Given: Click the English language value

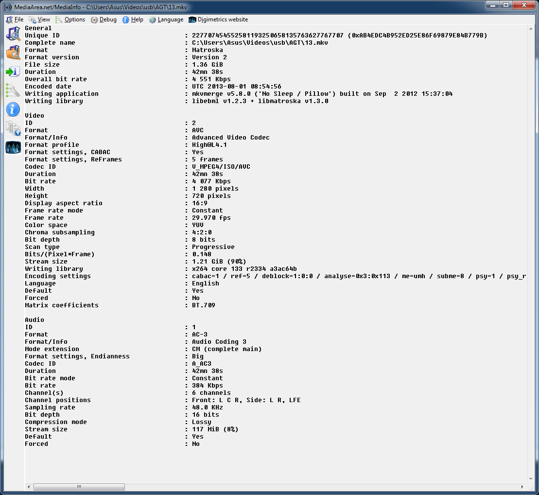Looking at the screenshot, I should pyautogui.click(x=205, y=283).
